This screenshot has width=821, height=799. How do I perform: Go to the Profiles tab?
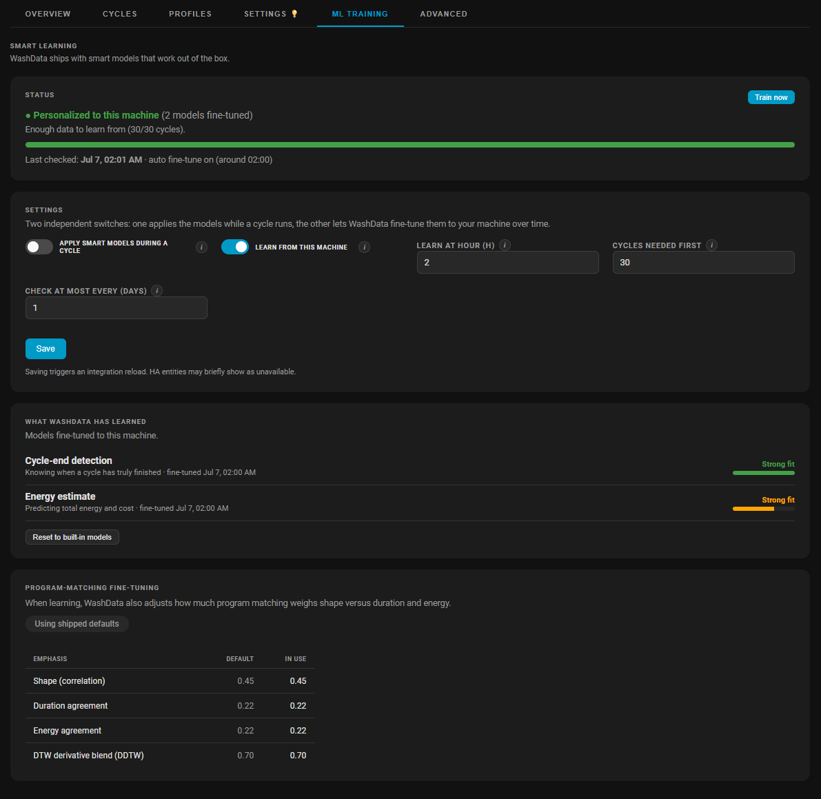[x=190, y=14]
